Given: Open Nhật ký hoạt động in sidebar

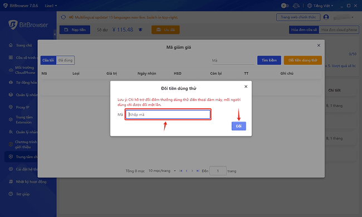Looking at the screenshot, I should click(x=31, y=181).
